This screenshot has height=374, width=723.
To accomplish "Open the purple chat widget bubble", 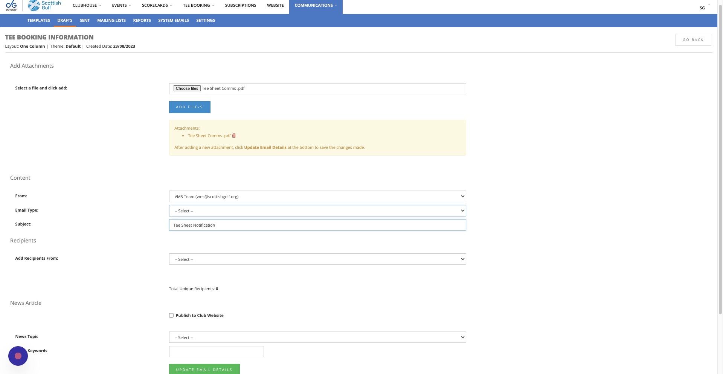I will point(18,356).
